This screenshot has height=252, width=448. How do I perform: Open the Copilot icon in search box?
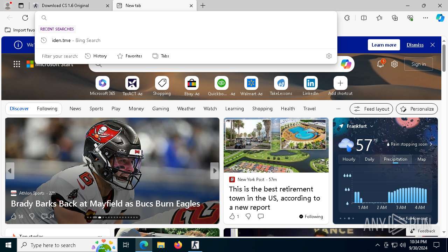tap(346, 64)
